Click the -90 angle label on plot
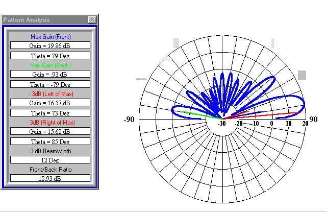The width and height of the screenshot is (327, 212). [x=129, y=120]
